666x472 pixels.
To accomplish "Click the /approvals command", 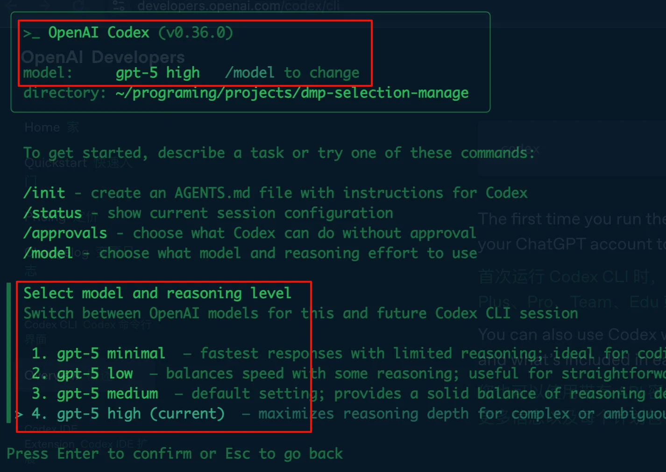I will [x=65, y=233].
